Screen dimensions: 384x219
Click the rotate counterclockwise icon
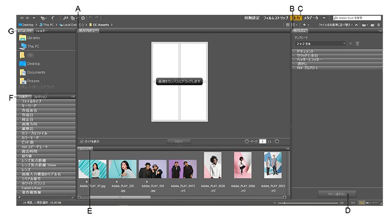tap(90, 18)
